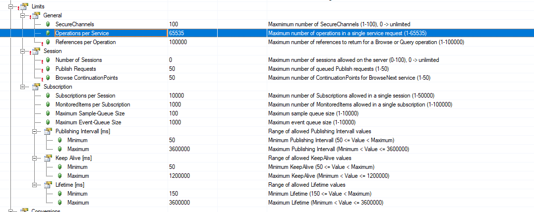Image resolution: width=534 pixels, height=212 pixels.
Task: Click the General folder icon
Action: 36,15
